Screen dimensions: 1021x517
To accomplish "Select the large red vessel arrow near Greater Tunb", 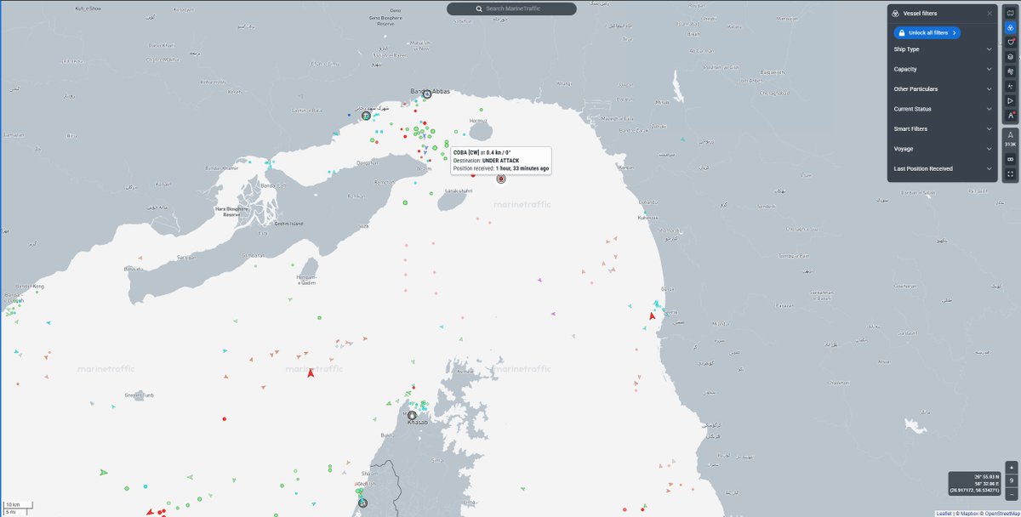I will pyautogui.click(x=311, y=372).
